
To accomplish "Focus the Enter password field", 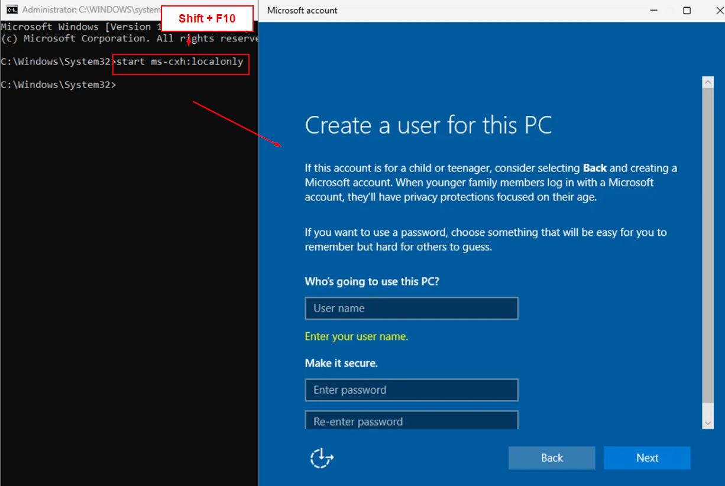I will click(412, 390).
